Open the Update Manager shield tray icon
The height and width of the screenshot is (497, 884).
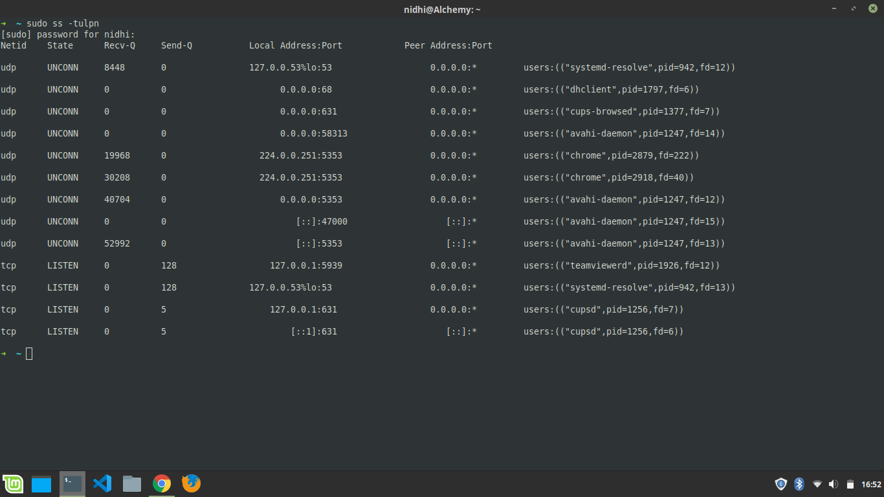[780, 484]
